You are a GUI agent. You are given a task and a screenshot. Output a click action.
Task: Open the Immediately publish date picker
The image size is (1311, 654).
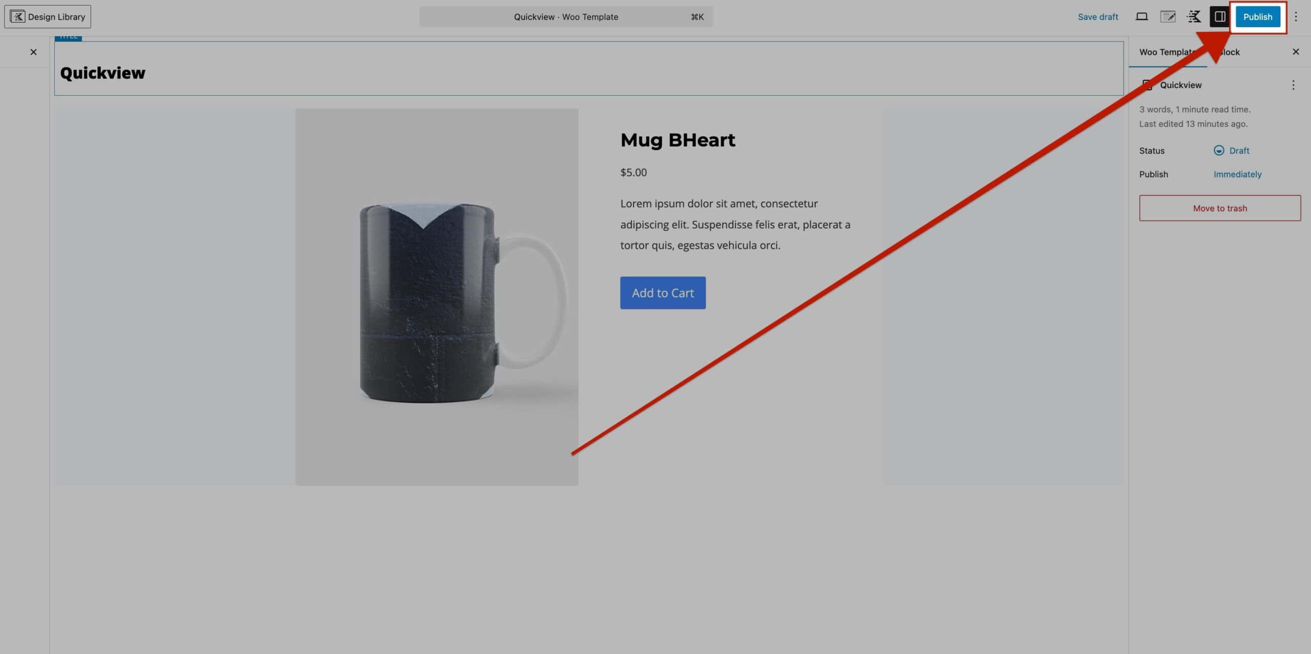1237,174
